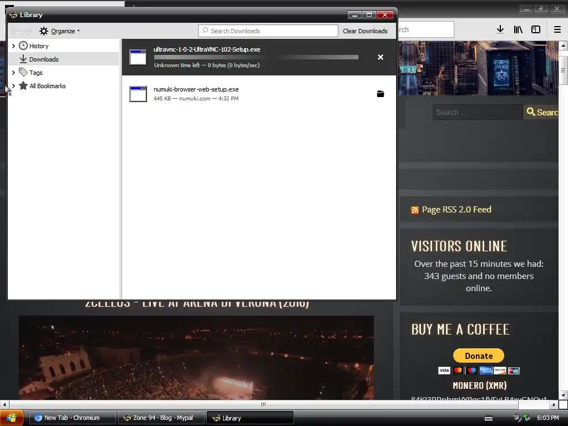Expand the All Bookmarks tree item
Screen dimensions: 568x426
point(13,86)
